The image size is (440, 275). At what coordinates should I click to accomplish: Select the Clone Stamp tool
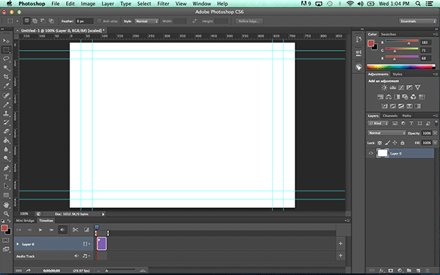(6, 114)
